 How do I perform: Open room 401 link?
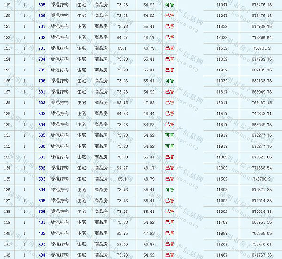(x=42, y=222)
